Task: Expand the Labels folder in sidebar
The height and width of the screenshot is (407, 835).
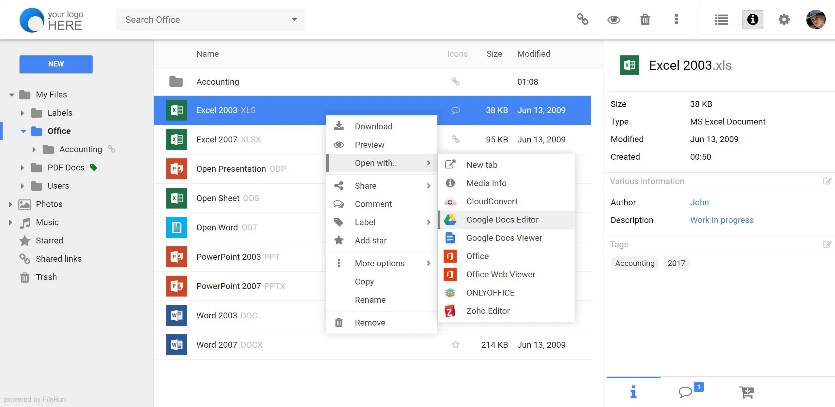Action: click(22, 112)
